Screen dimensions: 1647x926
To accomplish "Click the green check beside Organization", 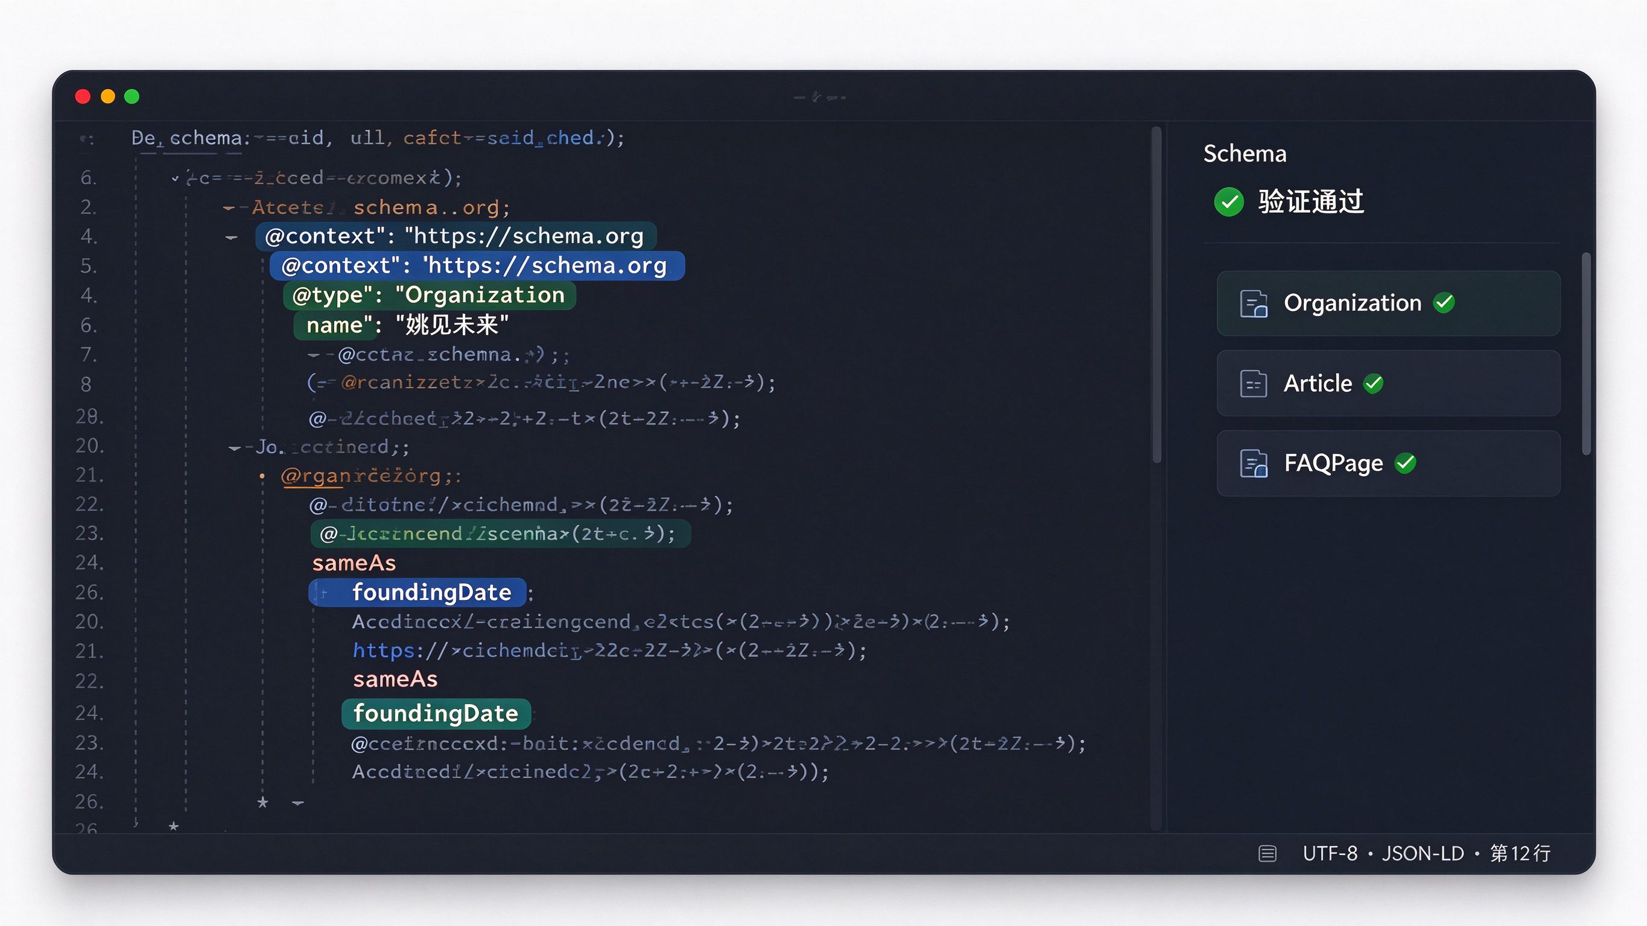I will click(x=1444, y=303).
